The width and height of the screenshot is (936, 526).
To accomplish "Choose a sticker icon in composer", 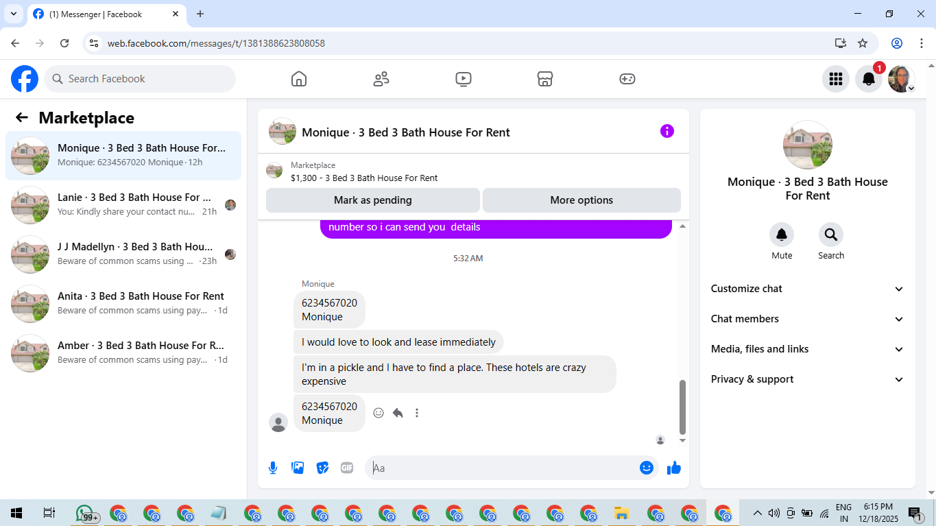I will coord(322,468).
